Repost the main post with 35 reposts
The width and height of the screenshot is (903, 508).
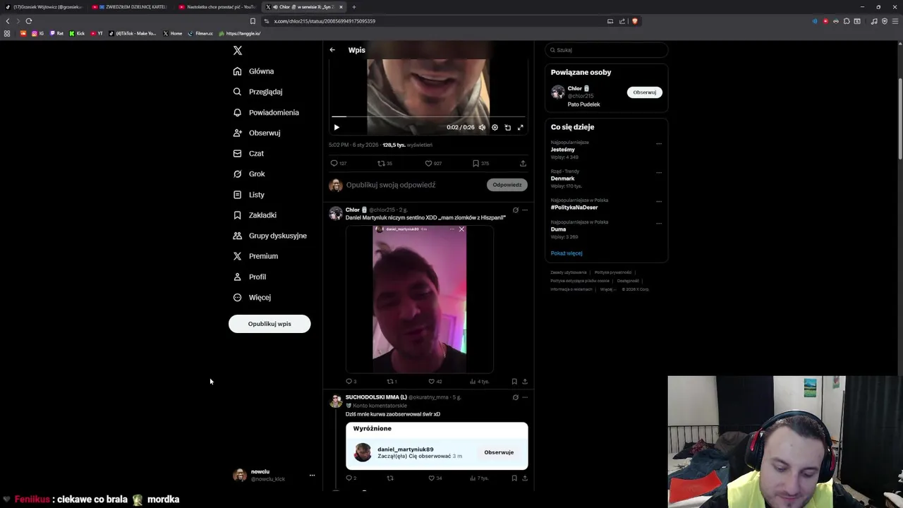(384, 163)
